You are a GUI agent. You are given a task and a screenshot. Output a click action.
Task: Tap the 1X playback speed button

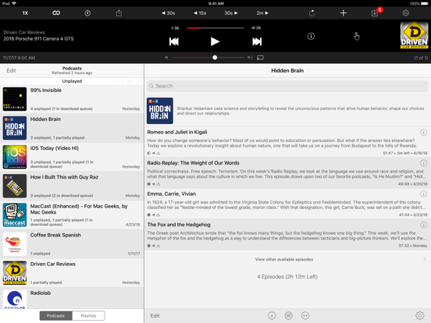point(25,13)
